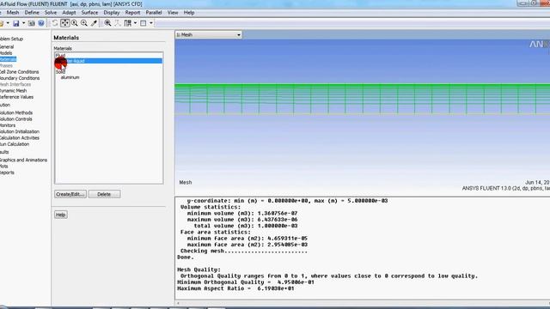Open the '1: Mesh' window selector dropdown
Image resolution: width=550 pixels, height=309 pixels.
(x=208, y=34)
